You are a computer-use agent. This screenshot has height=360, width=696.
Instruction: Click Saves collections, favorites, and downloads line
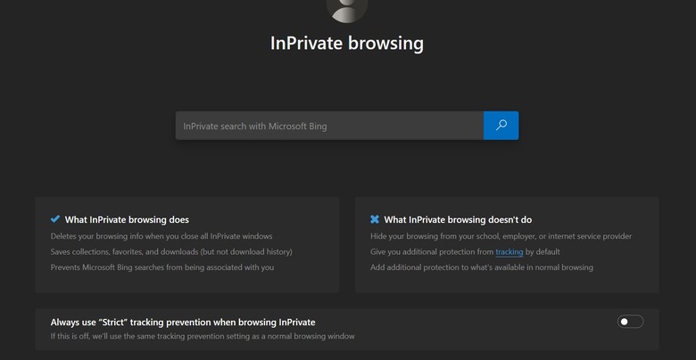click(171, 252)
